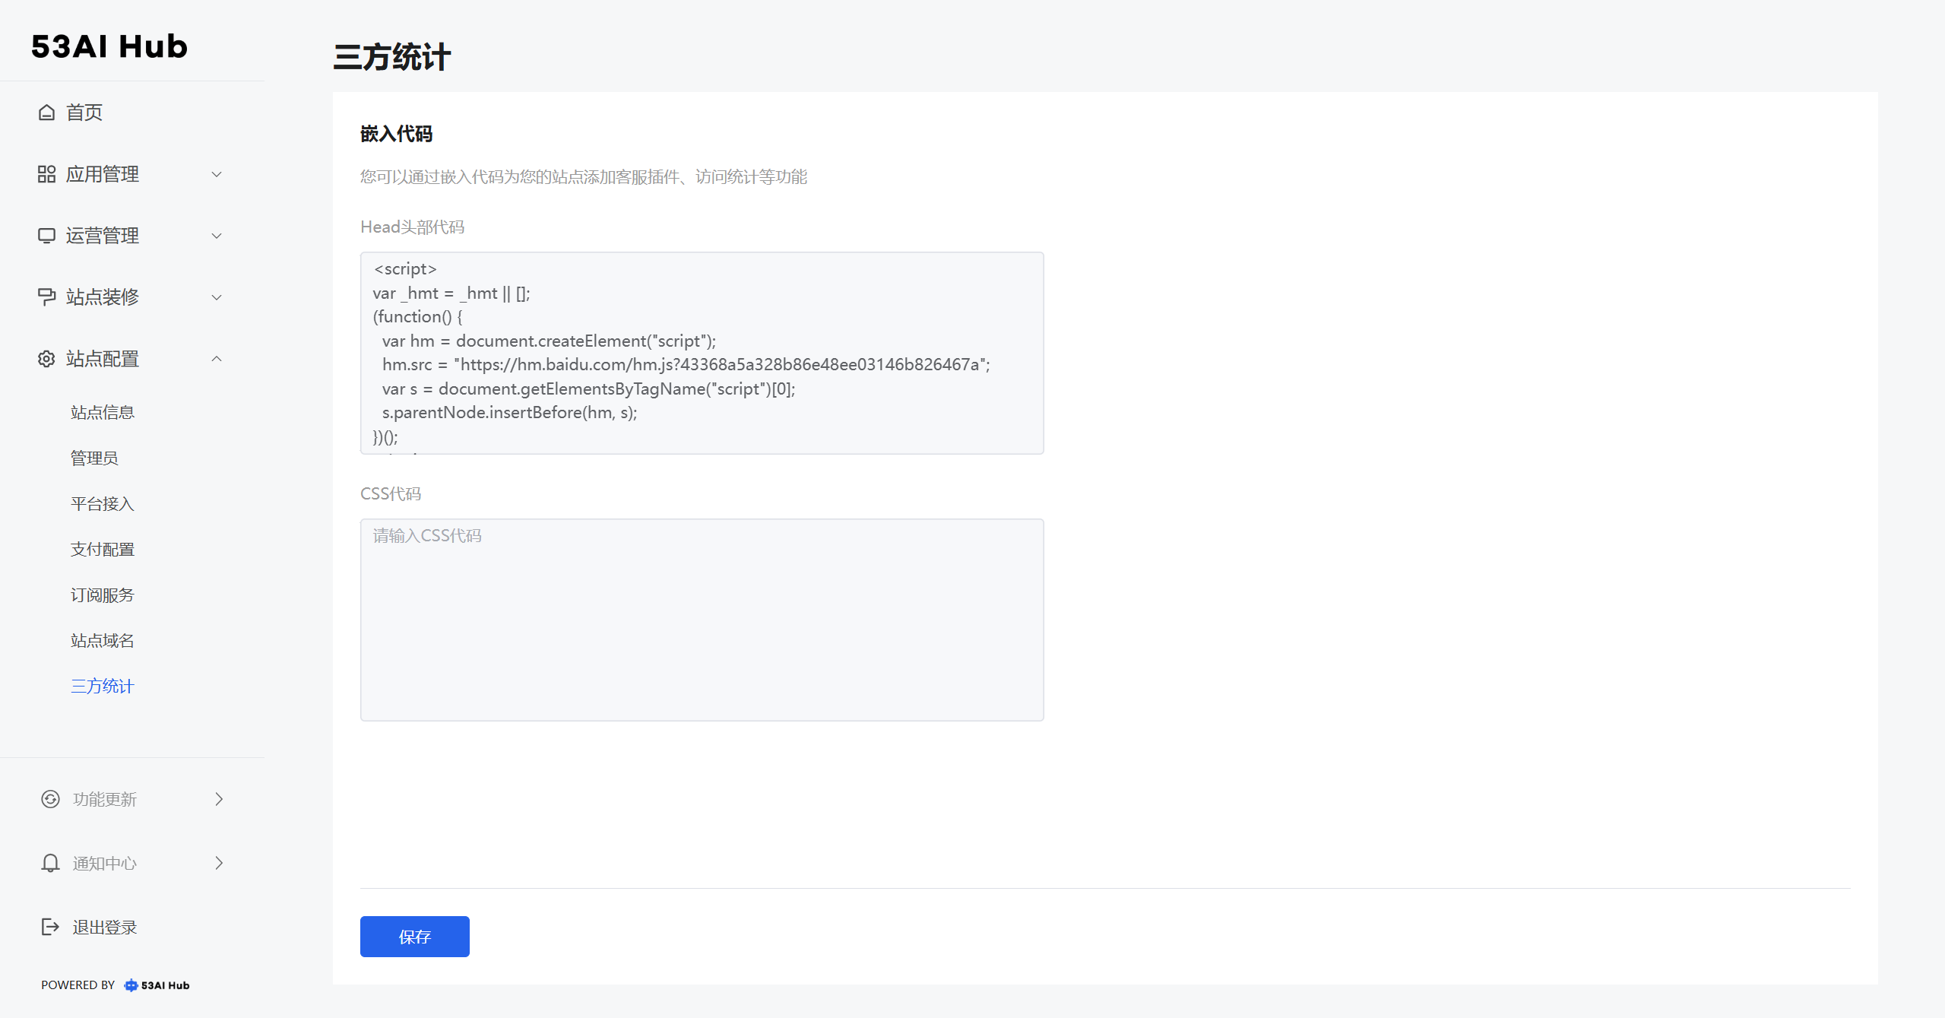
Task: Open the 订阅服务 submenu item
Action: pos(103,595)
